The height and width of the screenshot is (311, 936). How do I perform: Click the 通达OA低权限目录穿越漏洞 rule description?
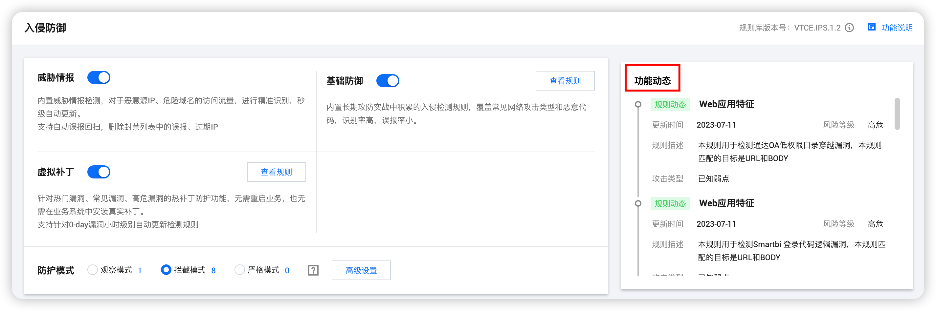[x=789, y=152]
